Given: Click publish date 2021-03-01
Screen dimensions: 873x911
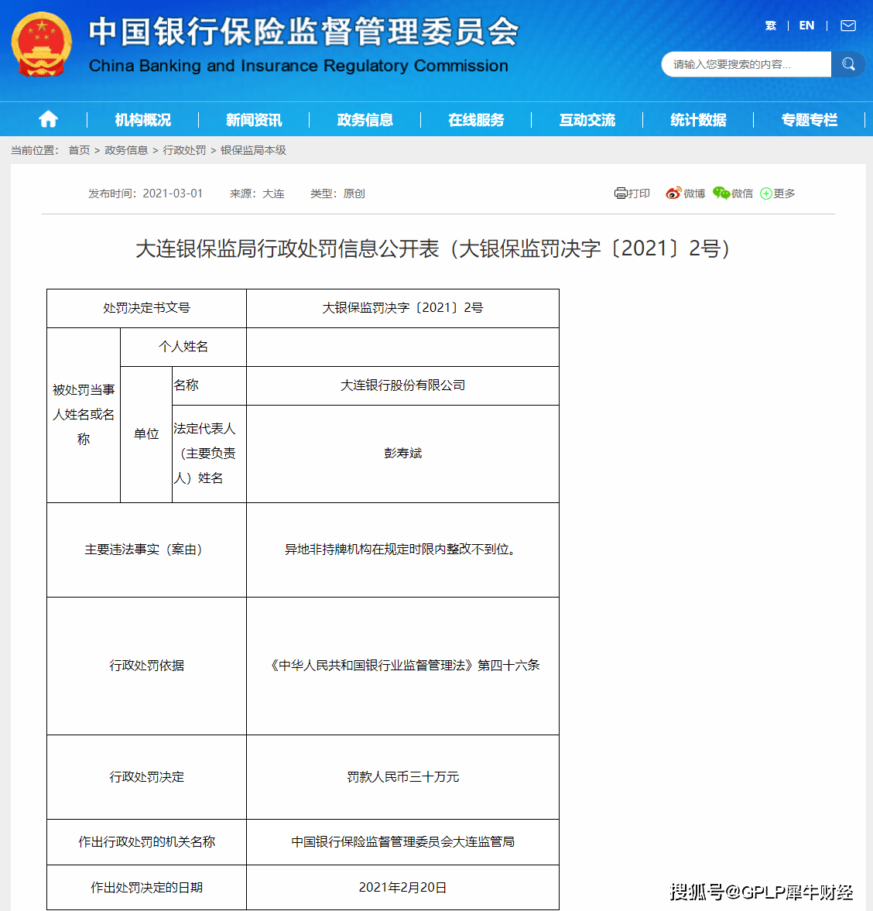Looking at the screenshot, I should (173, 194).
